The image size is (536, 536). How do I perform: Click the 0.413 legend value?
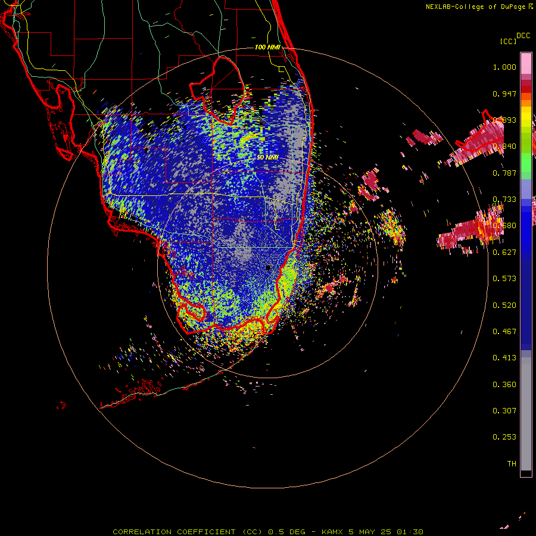(x=504, y=357)
